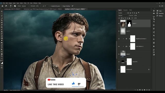Filter layers by pixel layer icon

tap(128, 13)
